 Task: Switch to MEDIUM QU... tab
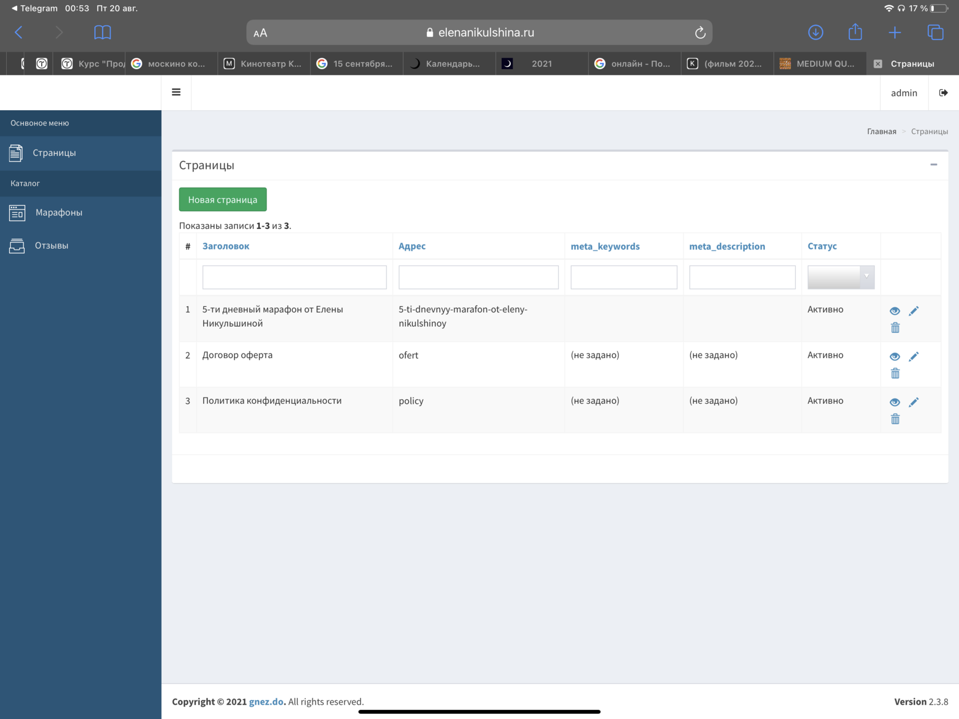click(x=820, y=63)
